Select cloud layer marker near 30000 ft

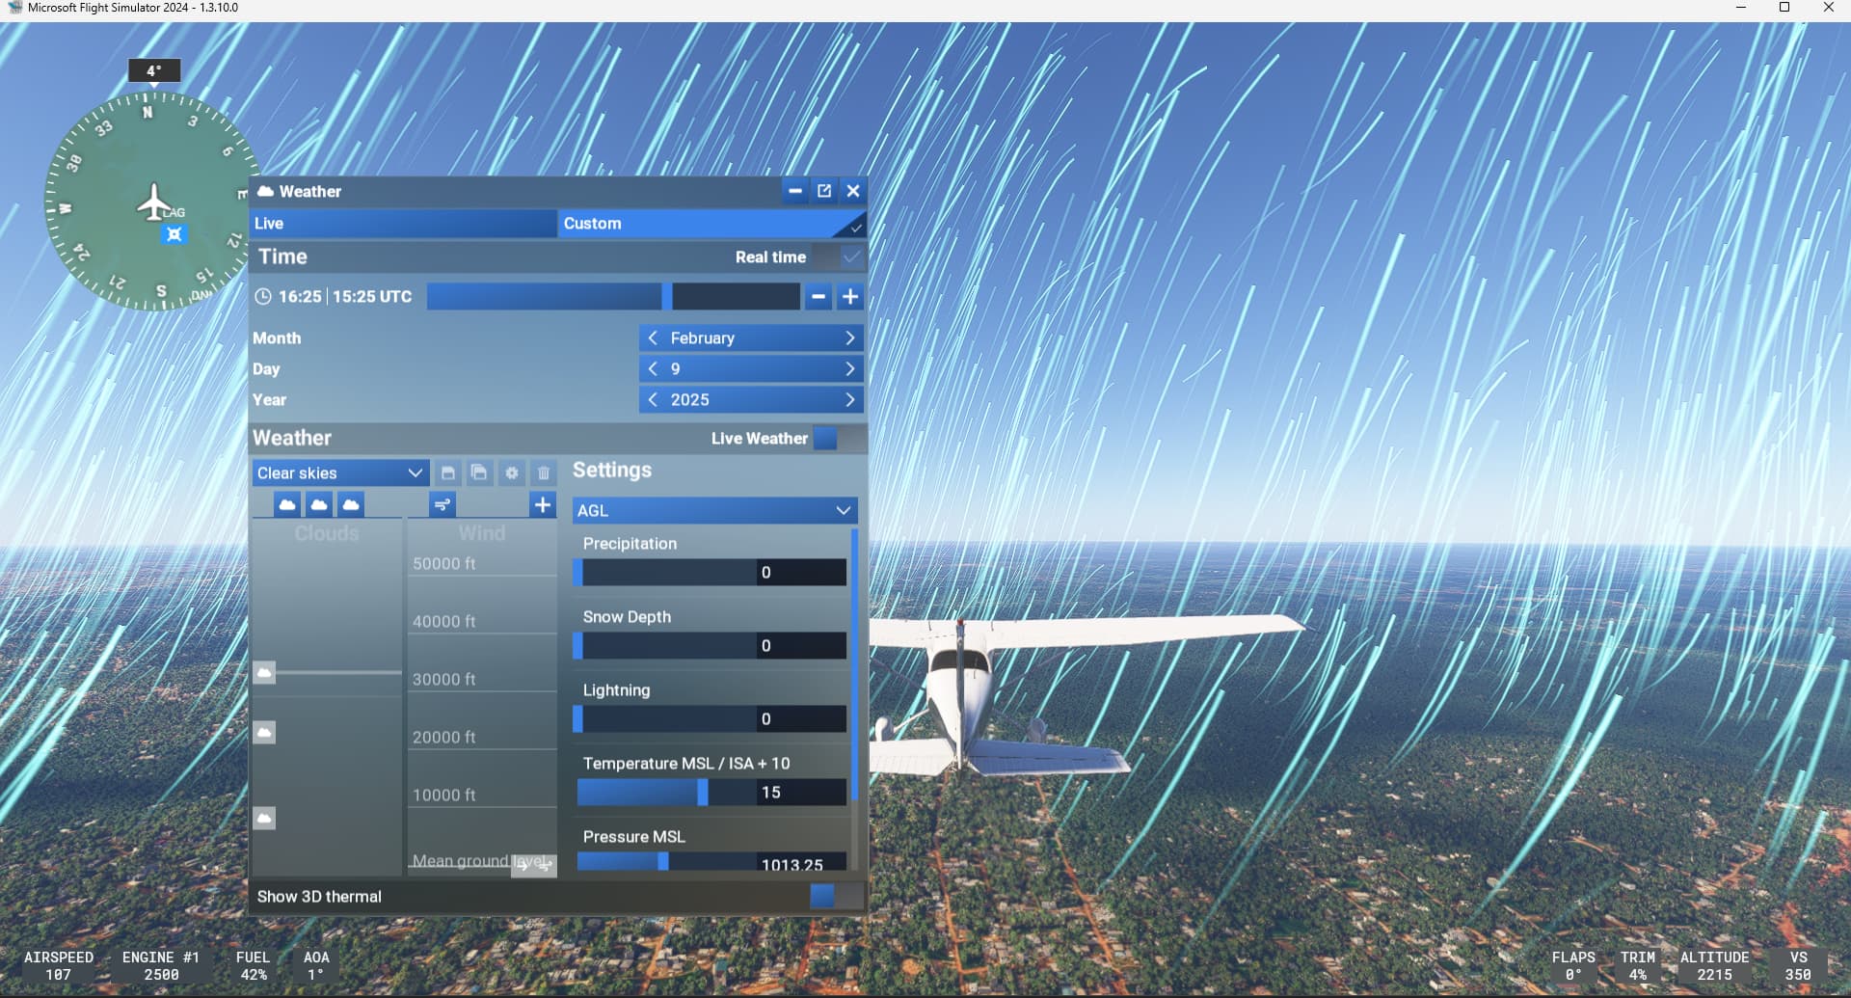pyautogui.click(x=264, y=672)
